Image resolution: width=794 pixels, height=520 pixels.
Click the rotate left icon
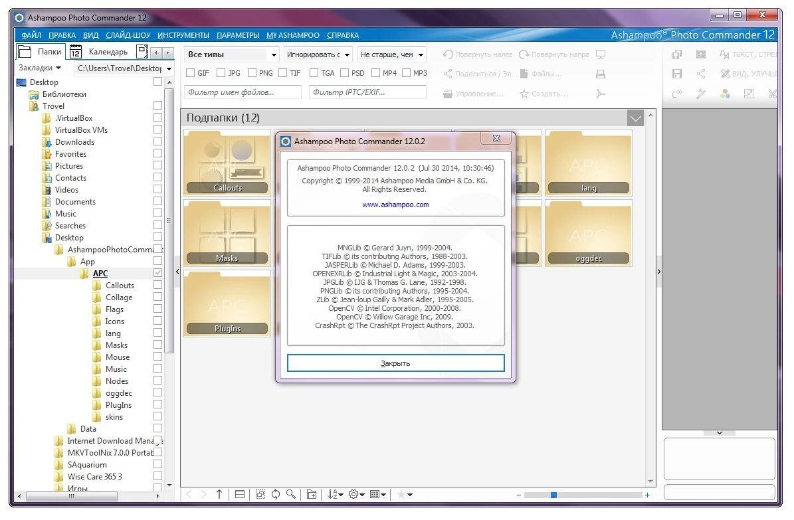click(448, 54)
